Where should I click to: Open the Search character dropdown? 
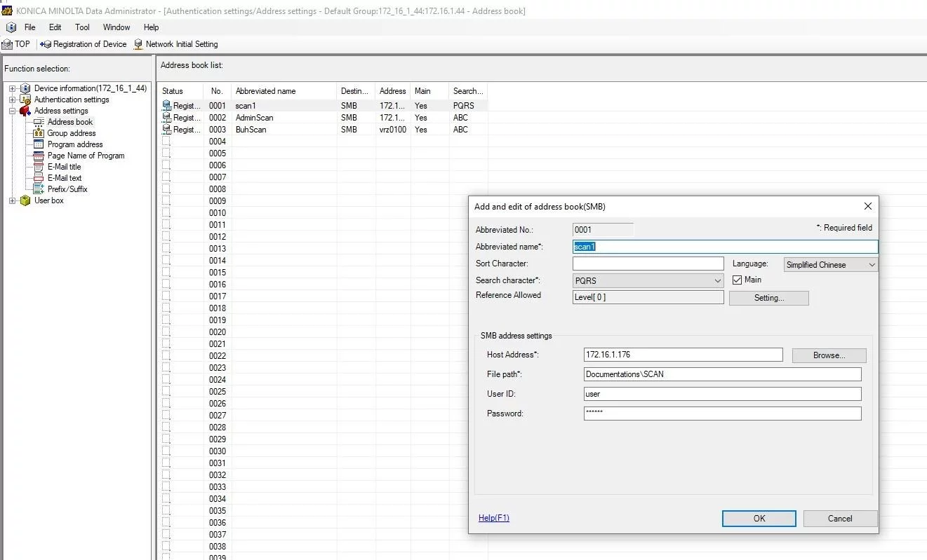click(648, 280)
